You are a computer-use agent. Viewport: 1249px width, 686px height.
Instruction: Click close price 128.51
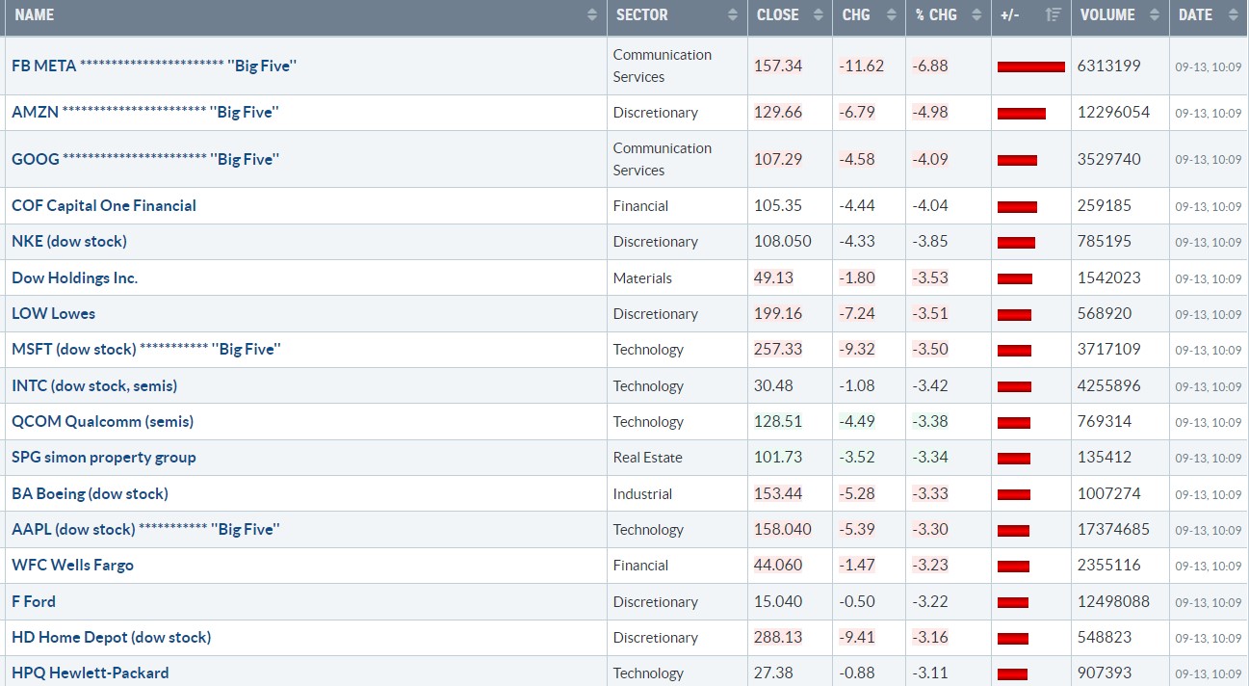[778, 421]
